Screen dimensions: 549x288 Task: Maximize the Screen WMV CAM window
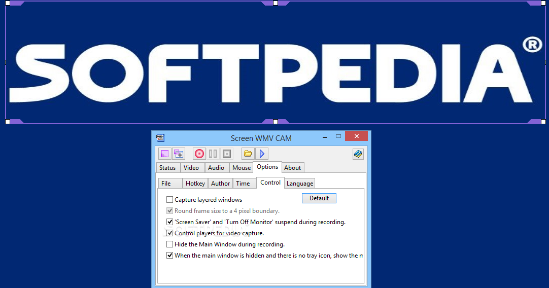338,136
